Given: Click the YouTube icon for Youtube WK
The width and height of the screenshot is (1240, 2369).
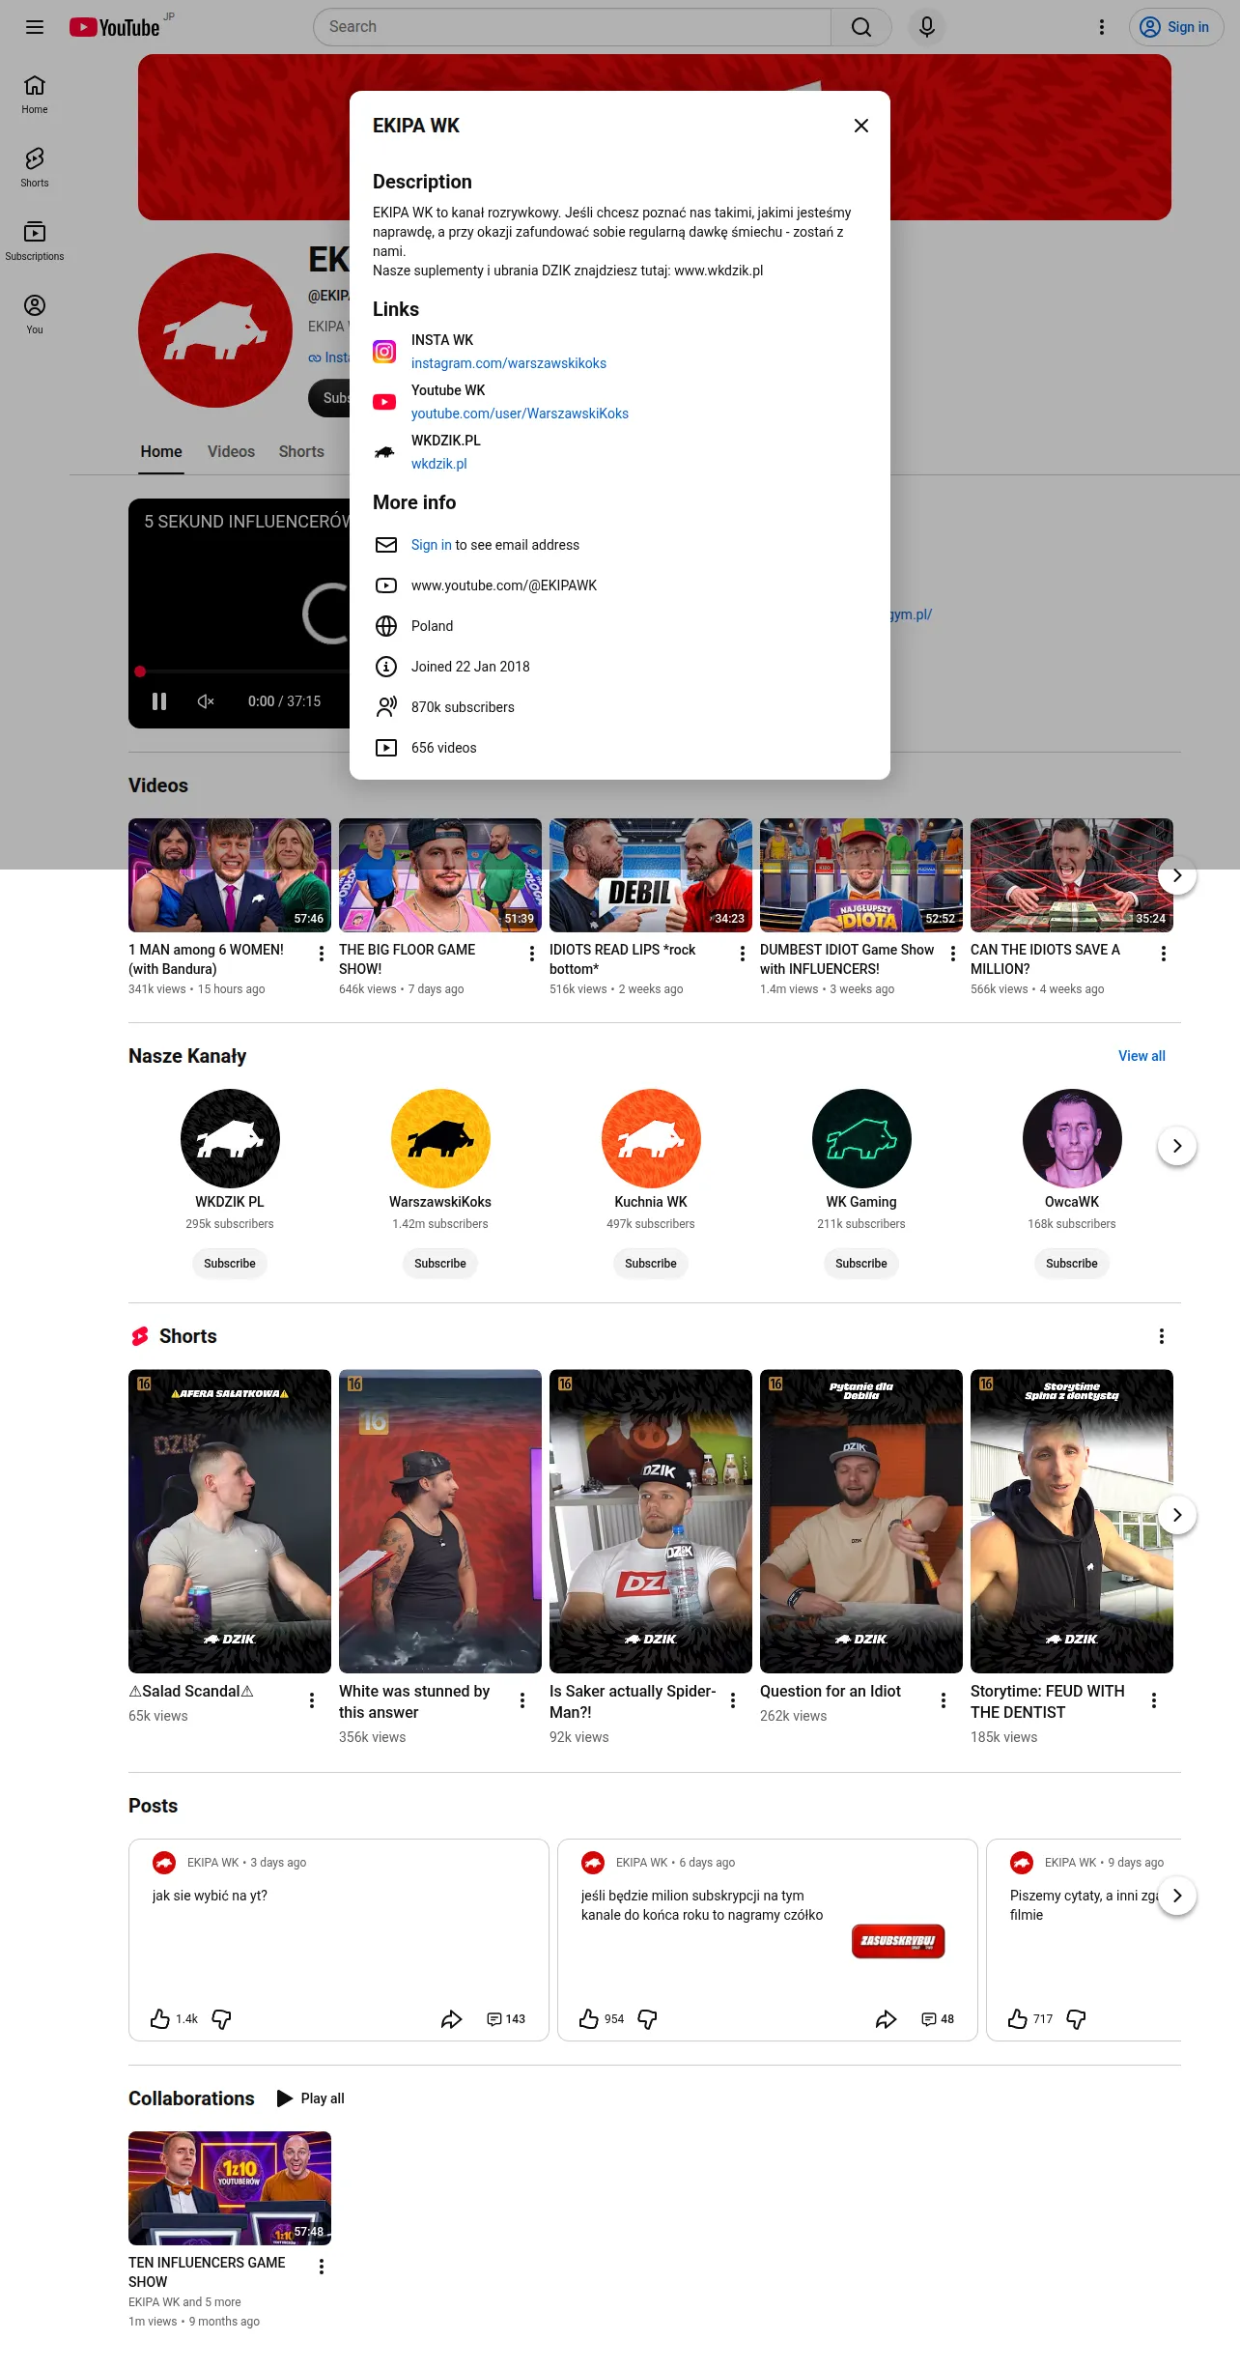Looking at the screenshot, I should pyautogui.click(x=384, y=402).
